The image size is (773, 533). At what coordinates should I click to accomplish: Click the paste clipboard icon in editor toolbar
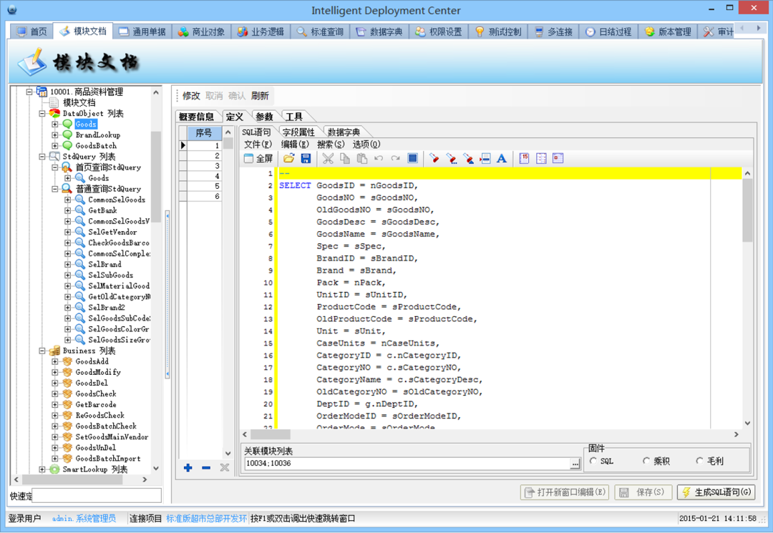pyautogui.click(x=362, y=158)
